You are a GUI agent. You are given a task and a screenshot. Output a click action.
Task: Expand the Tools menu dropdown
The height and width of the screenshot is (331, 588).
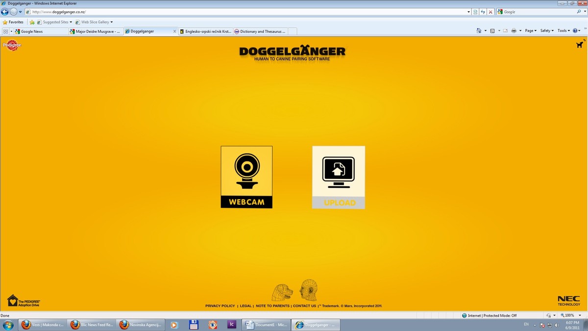point(563,30)
